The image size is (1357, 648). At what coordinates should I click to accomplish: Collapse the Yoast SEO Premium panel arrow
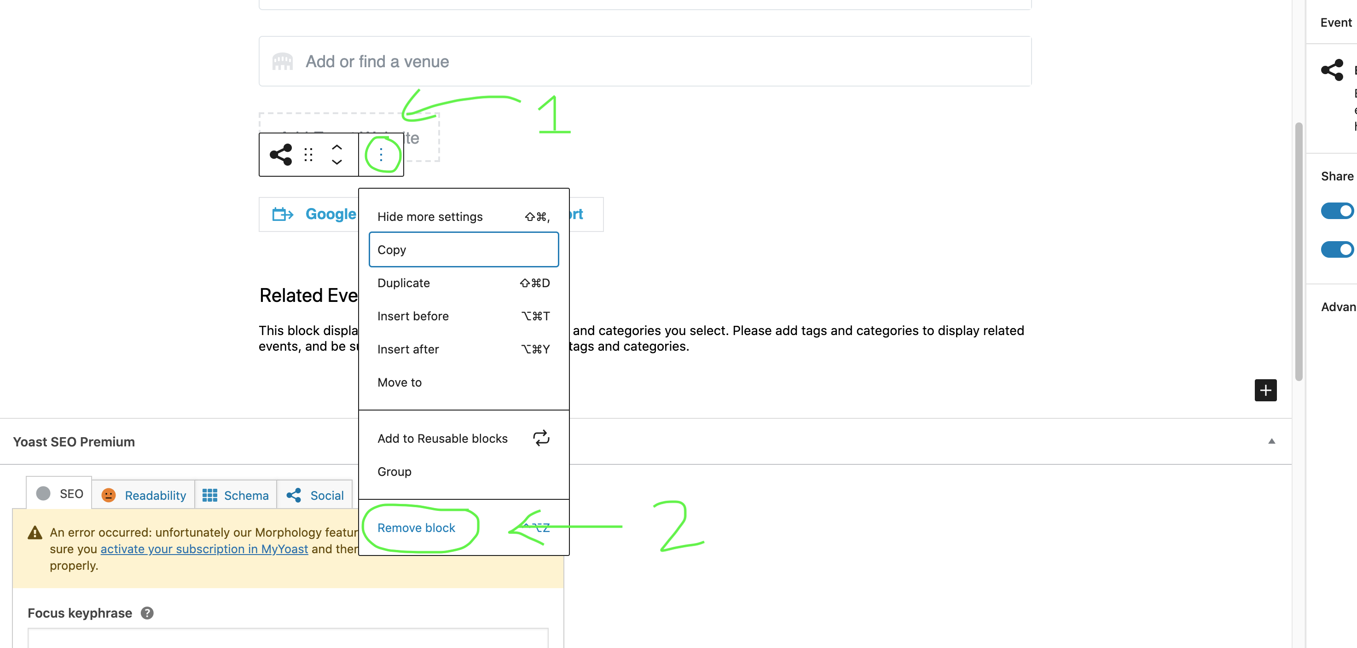1271,441
